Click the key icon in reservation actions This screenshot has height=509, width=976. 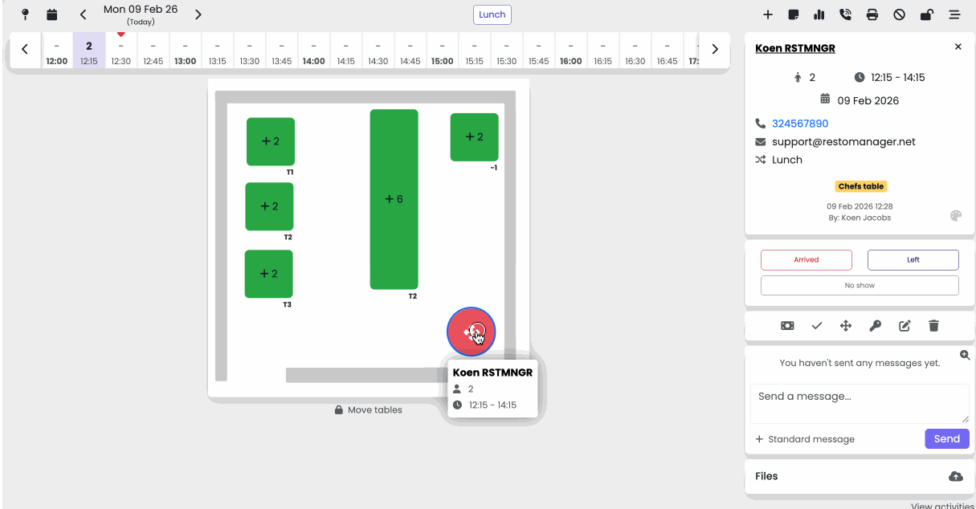(876, 326)
